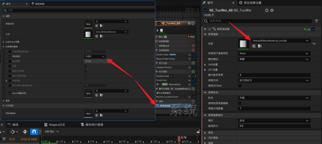The height and width of the screenshot is (144, 322).
Task: Browse to 预览网格体 asset
Action: [x=101, y=115]
